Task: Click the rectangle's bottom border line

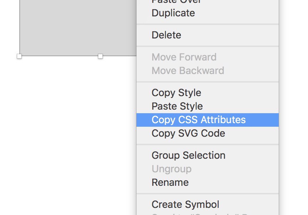Action: pyautogui.click(x=59, y=56)
